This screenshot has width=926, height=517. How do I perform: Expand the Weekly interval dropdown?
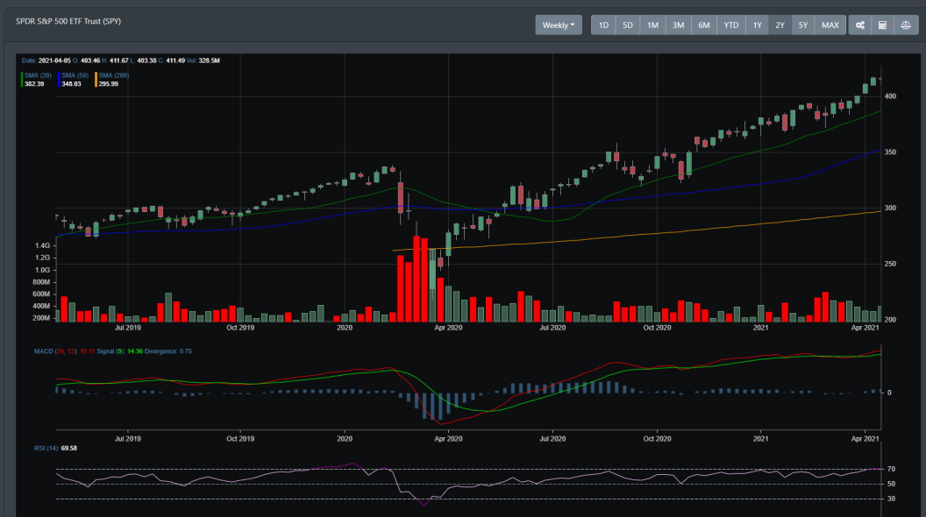[x=559, y=25]
